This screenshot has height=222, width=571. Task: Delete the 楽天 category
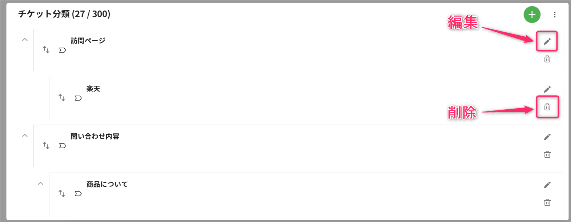click(547, 107)
